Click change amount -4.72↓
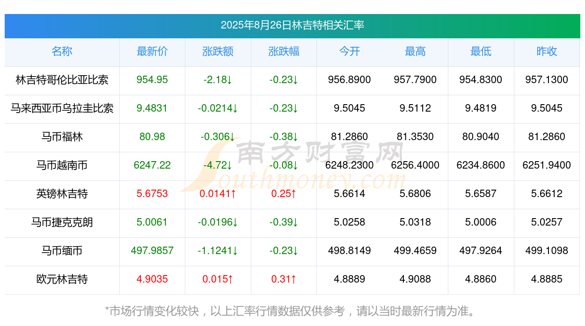This screenshot has height=326, width=585. (x=218, y=165)
